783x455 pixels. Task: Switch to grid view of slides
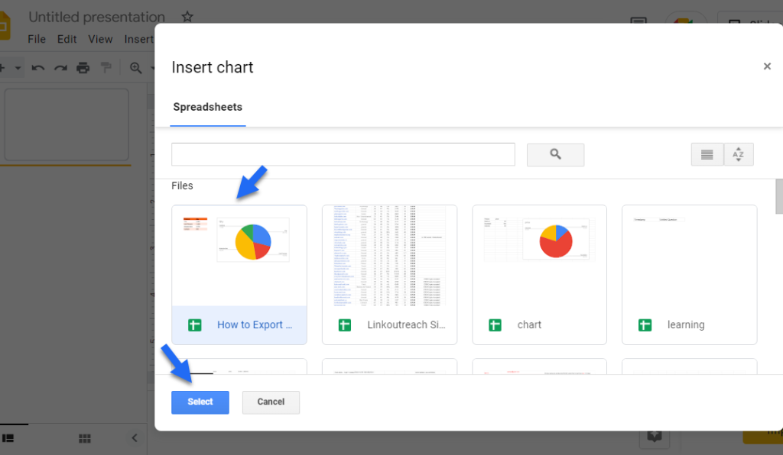point(85,438)
